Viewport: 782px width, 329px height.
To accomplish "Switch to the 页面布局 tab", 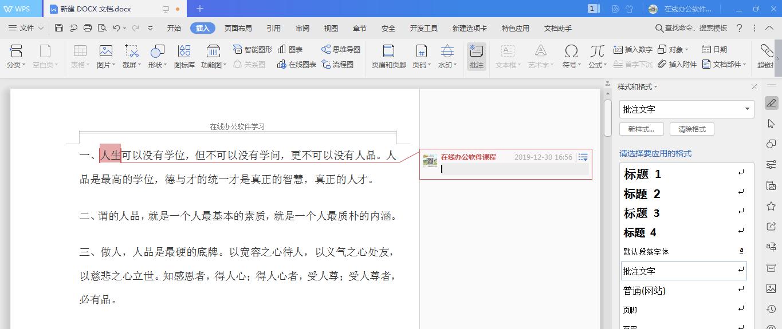I will (238, 28).
